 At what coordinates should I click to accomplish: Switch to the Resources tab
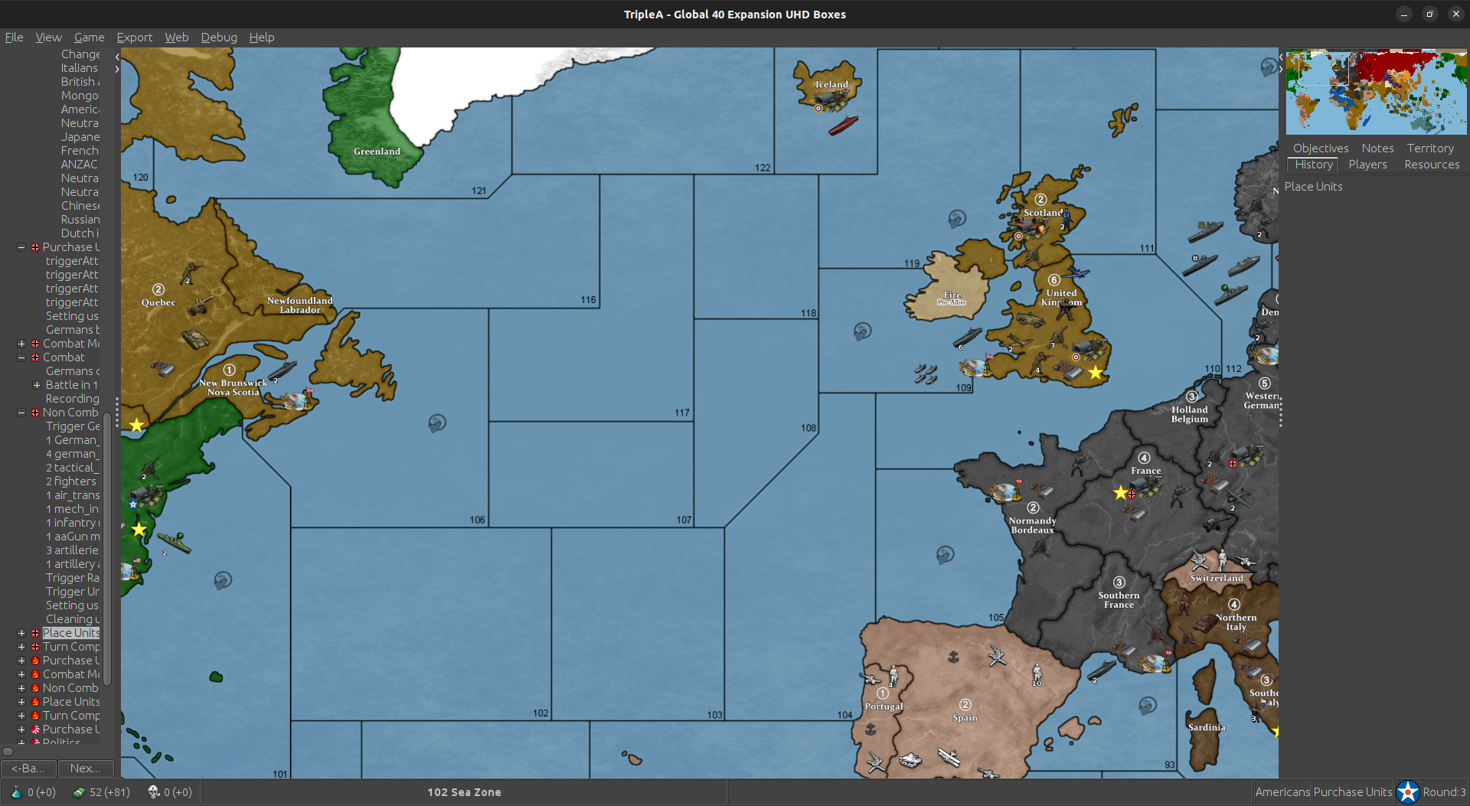pyautogui.click(x=1432, y=165)
